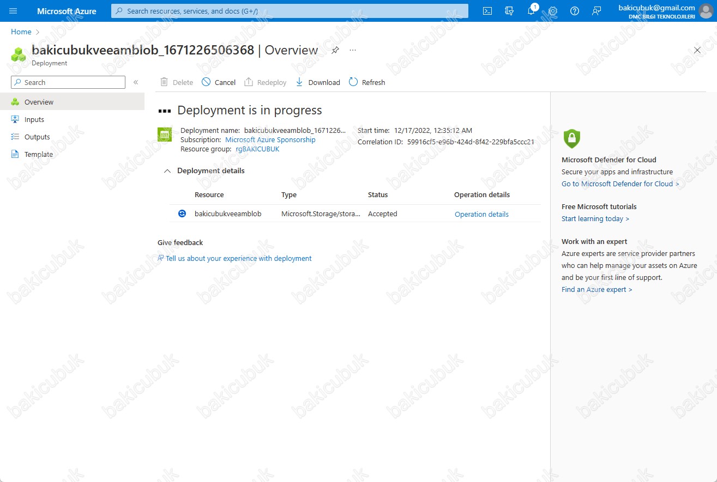Click the Redeploy toolbar button
The height and width of the screenshot is (482, 717).
(x=266, y=82)
